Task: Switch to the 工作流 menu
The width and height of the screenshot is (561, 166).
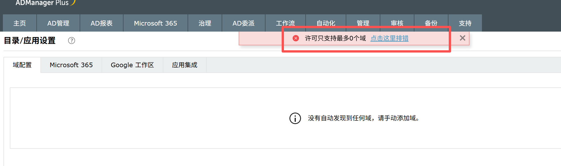Action: tap(285, 23)
